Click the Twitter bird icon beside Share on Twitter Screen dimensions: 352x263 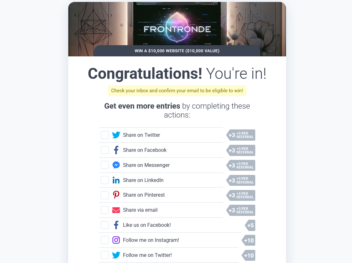116,135
